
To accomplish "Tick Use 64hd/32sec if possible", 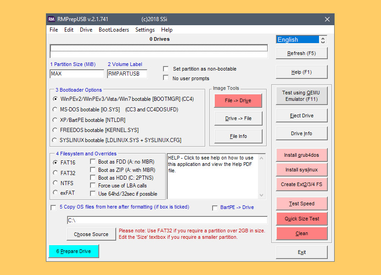I will coord(93,193).
